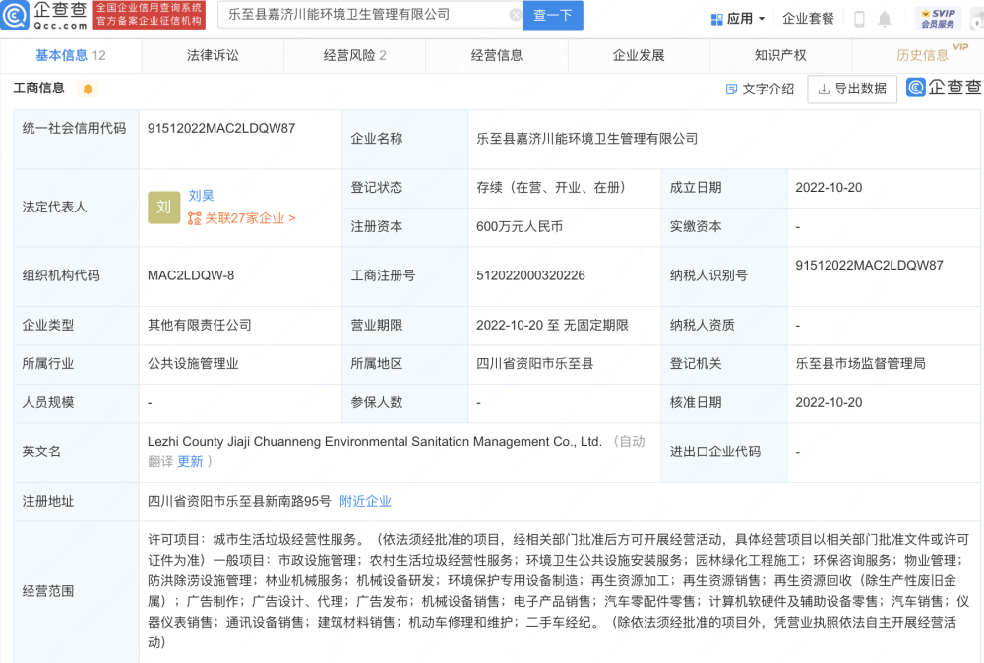Select the 知识产权 tab

click(780, 56)
